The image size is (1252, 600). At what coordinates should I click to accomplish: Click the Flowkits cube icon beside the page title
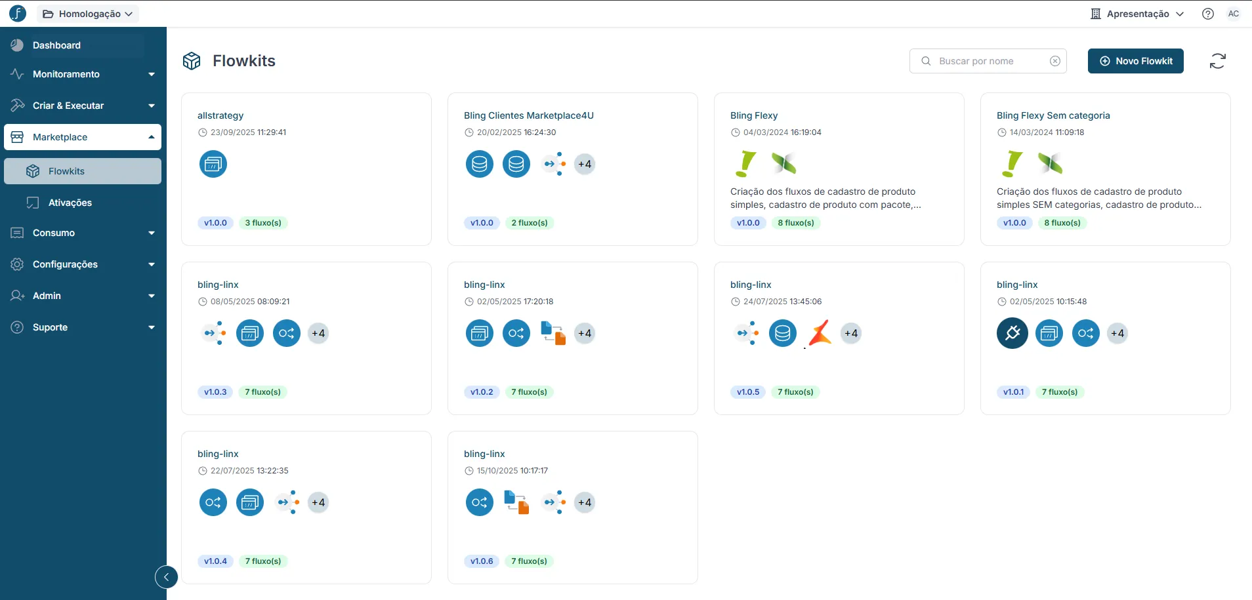pos(192,61)
